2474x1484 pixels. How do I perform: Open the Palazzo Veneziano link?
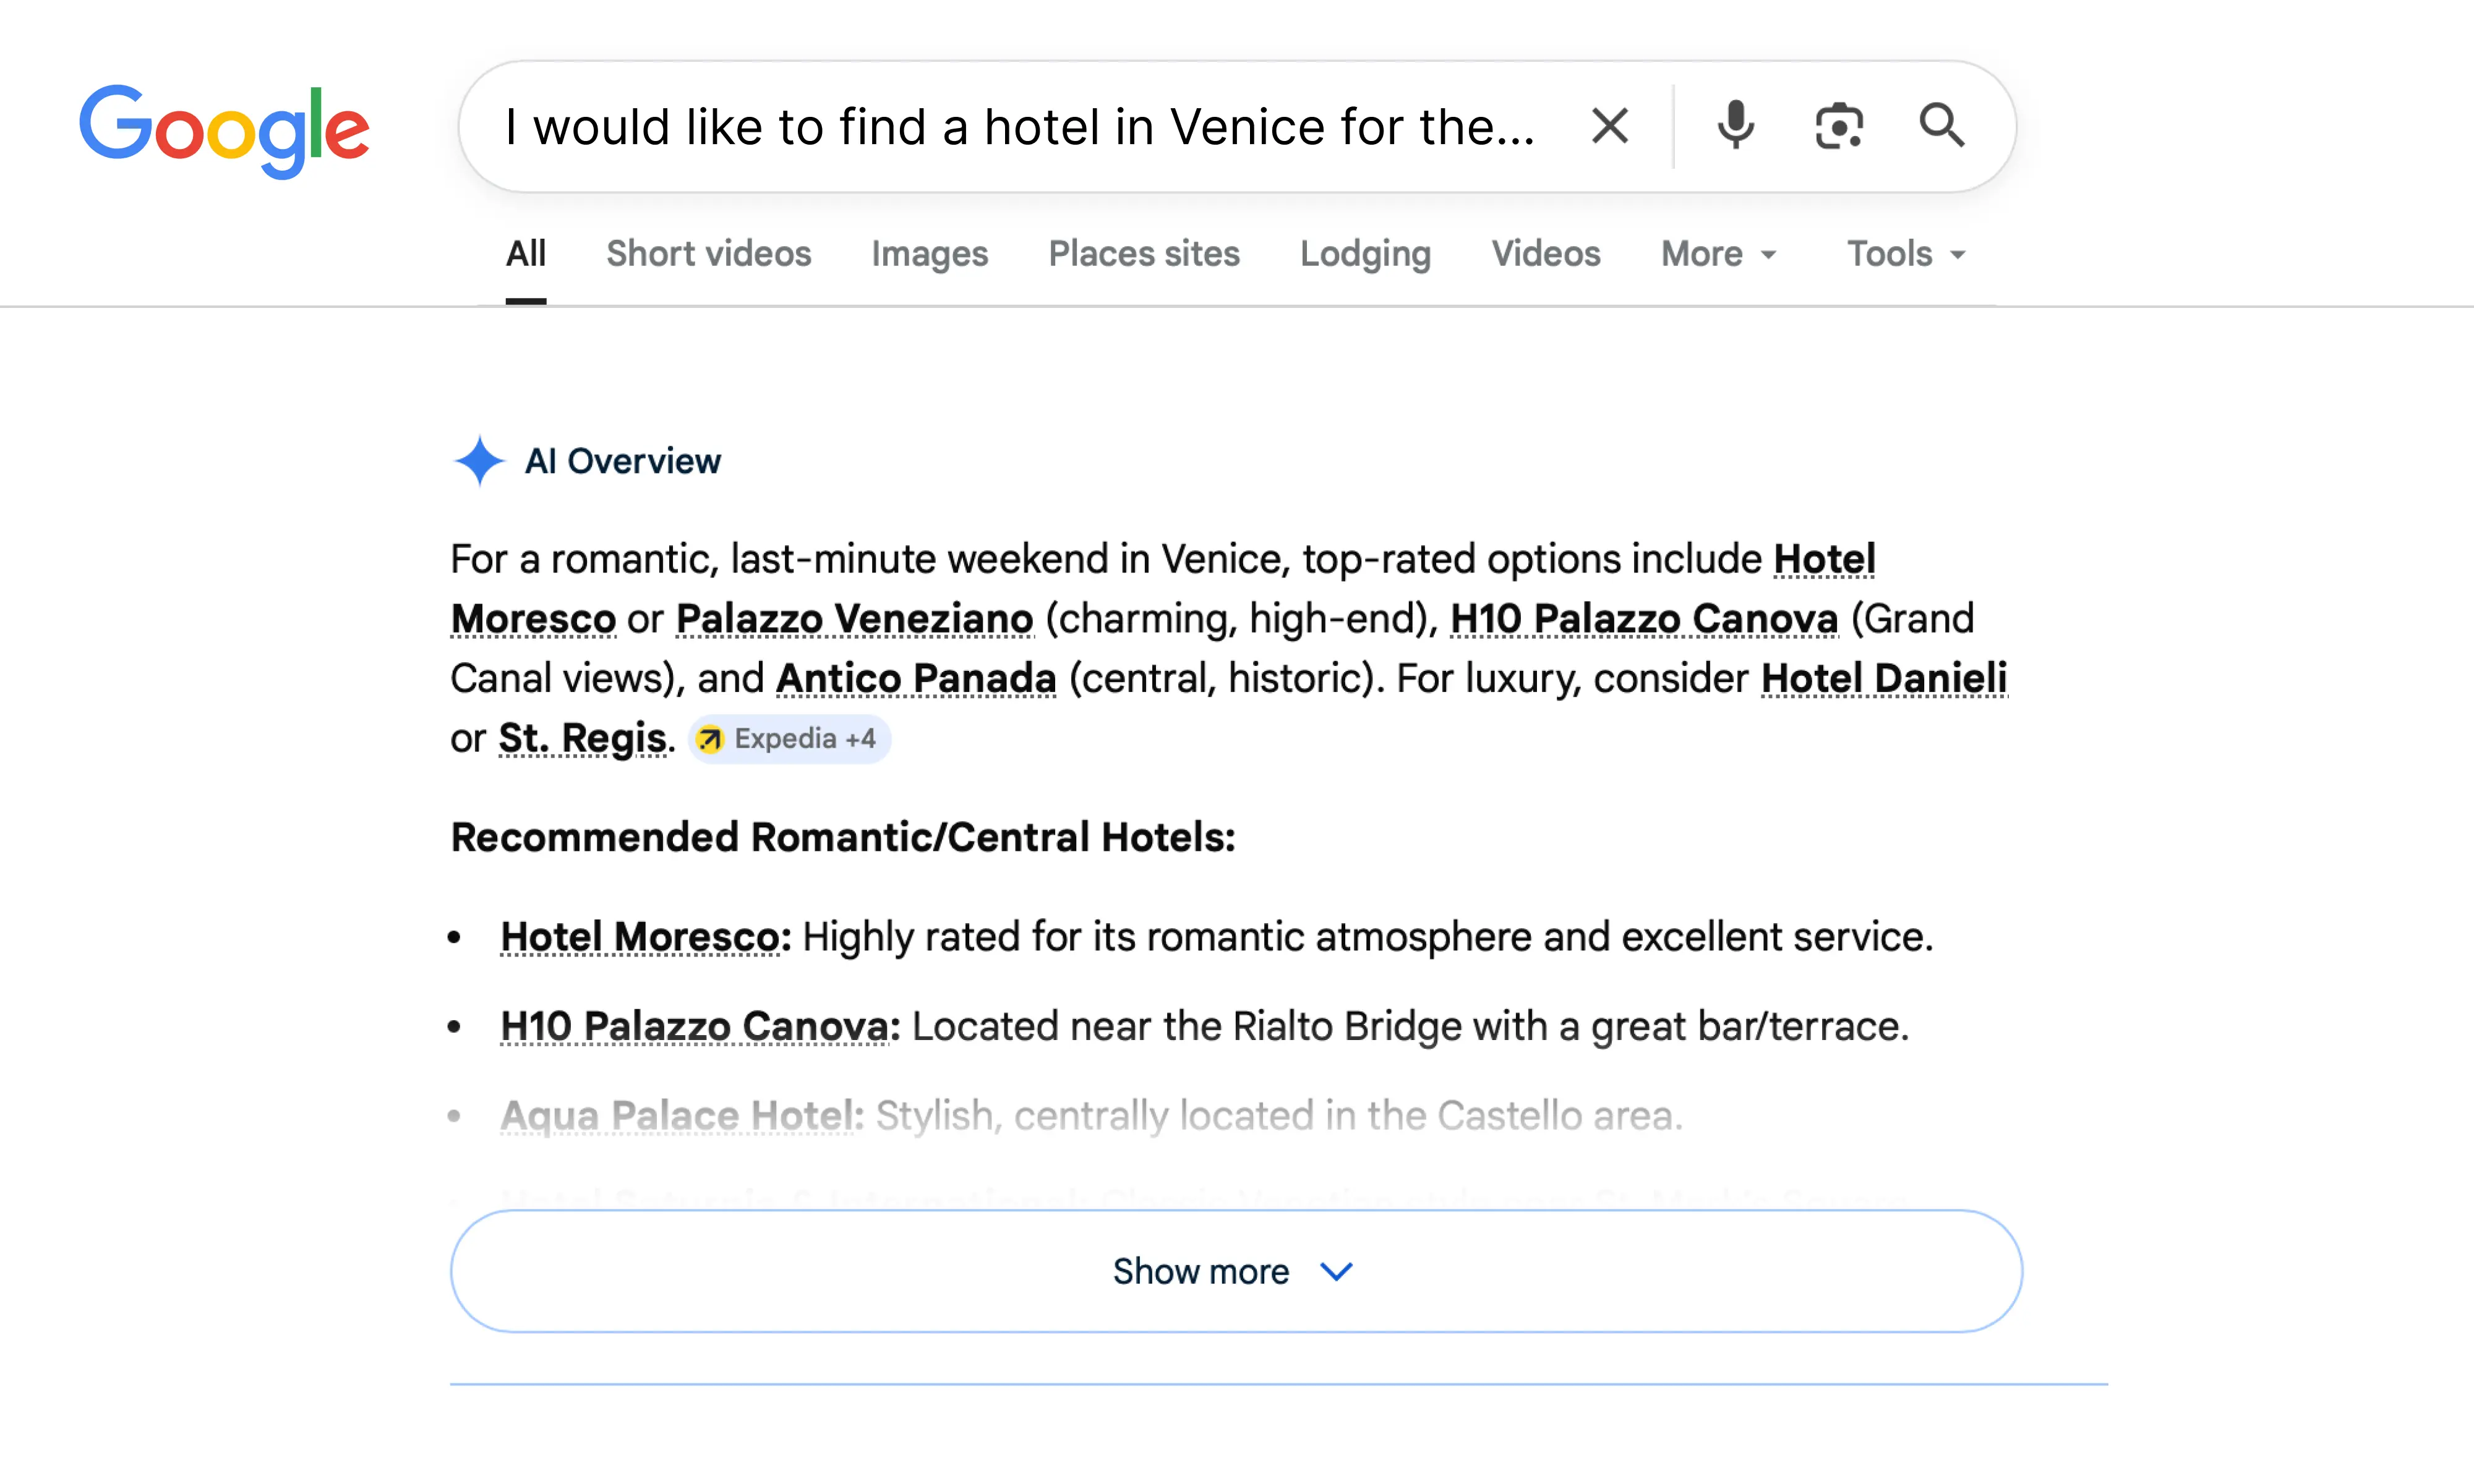coord(853,618)
